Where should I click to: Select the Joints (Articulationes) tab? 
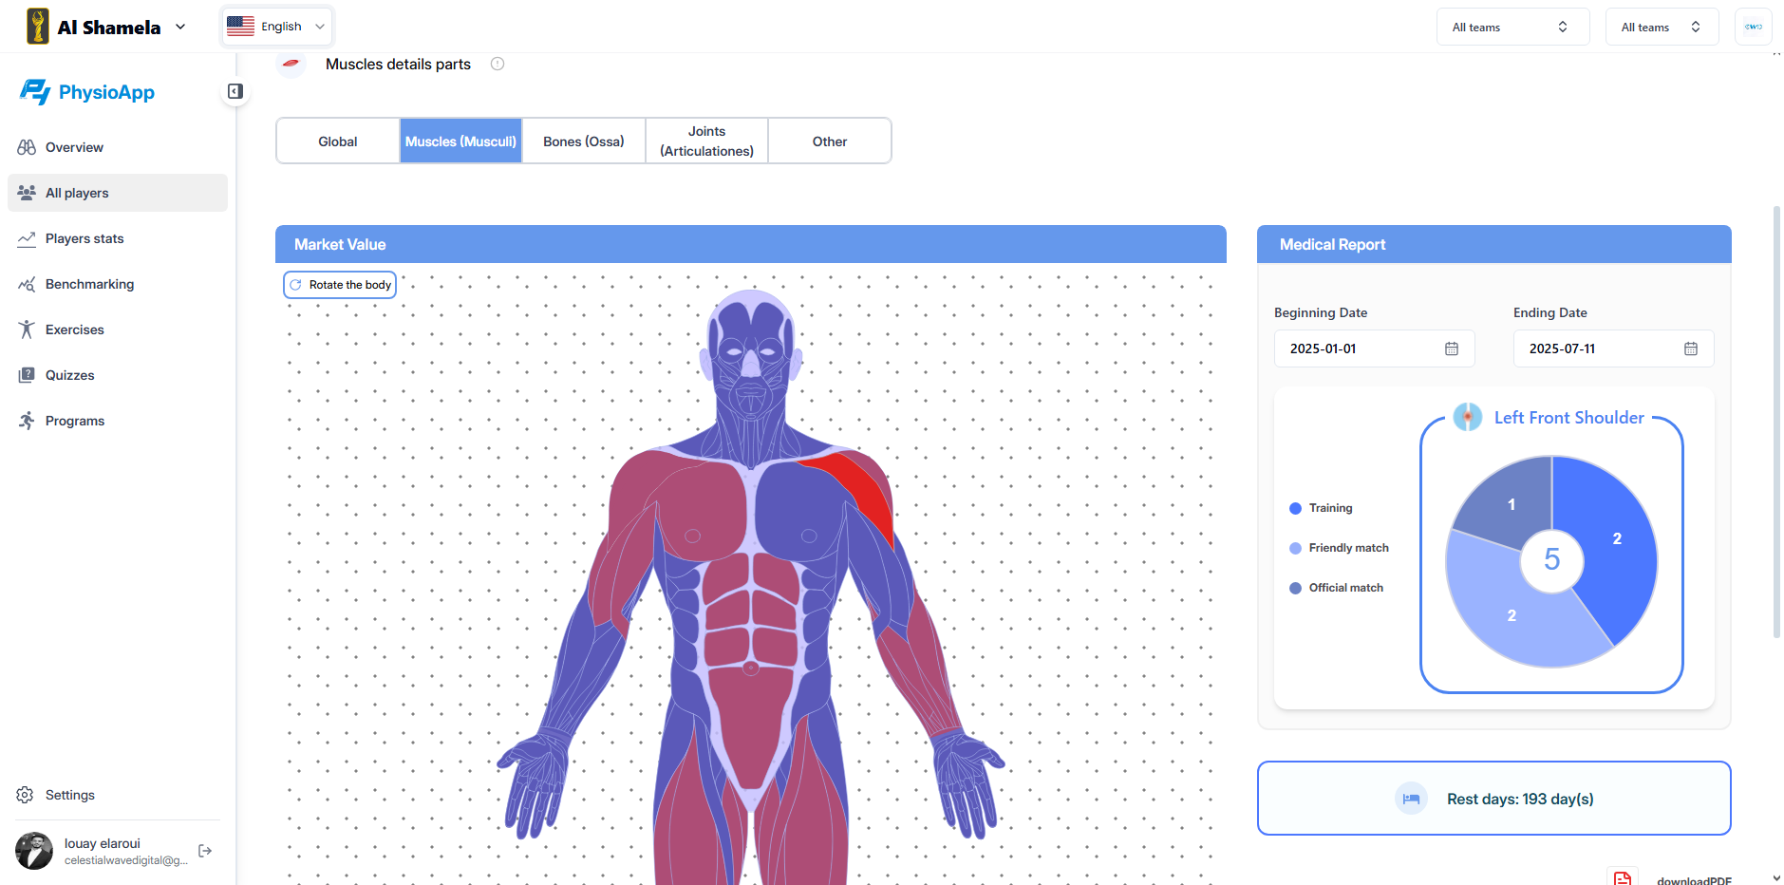(706, 141)
